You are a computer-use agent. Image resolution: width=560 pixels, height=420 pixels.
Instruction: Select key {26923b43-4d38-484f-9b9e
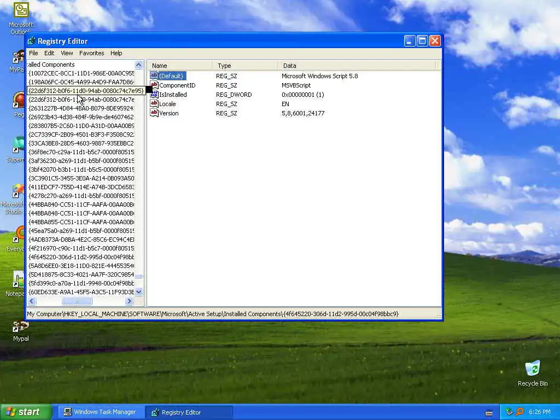tap(81, 117)
